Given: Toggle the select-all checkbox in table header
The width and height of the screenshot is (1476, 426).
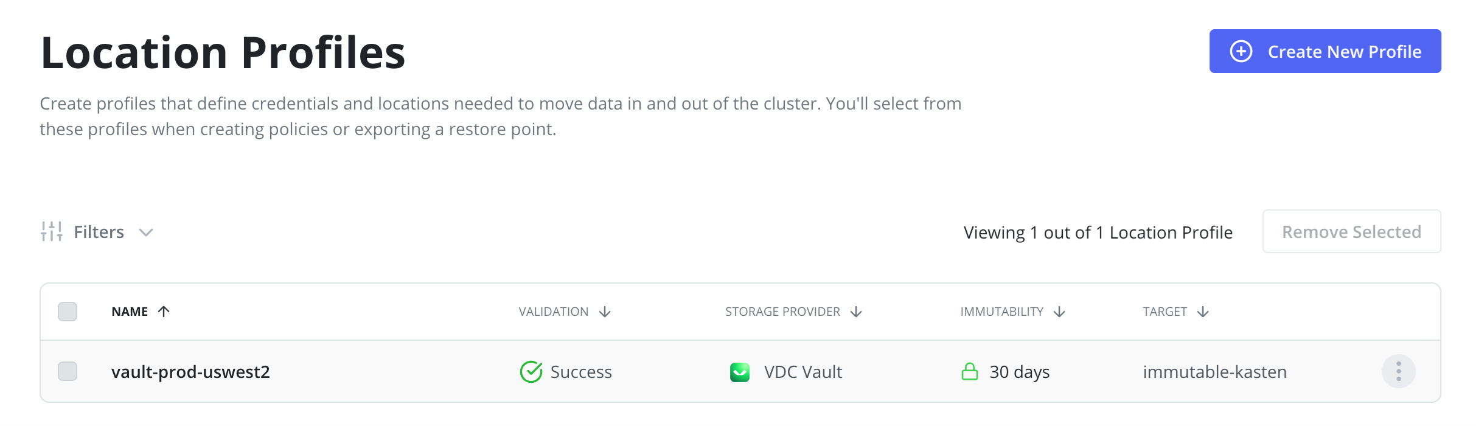Looking at the screenshot, I should point(68,312).
